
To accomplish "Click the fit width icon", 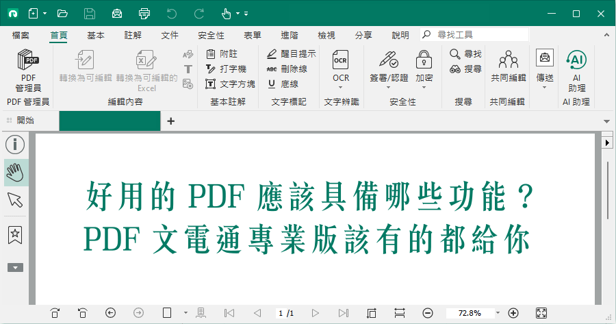I will (400, 313).
